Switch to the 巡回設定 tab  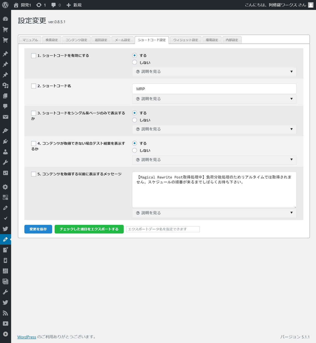click(x=101, y=40)
